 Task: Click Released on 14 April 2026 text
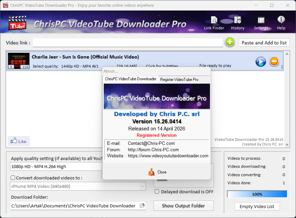tap(157, 129)
